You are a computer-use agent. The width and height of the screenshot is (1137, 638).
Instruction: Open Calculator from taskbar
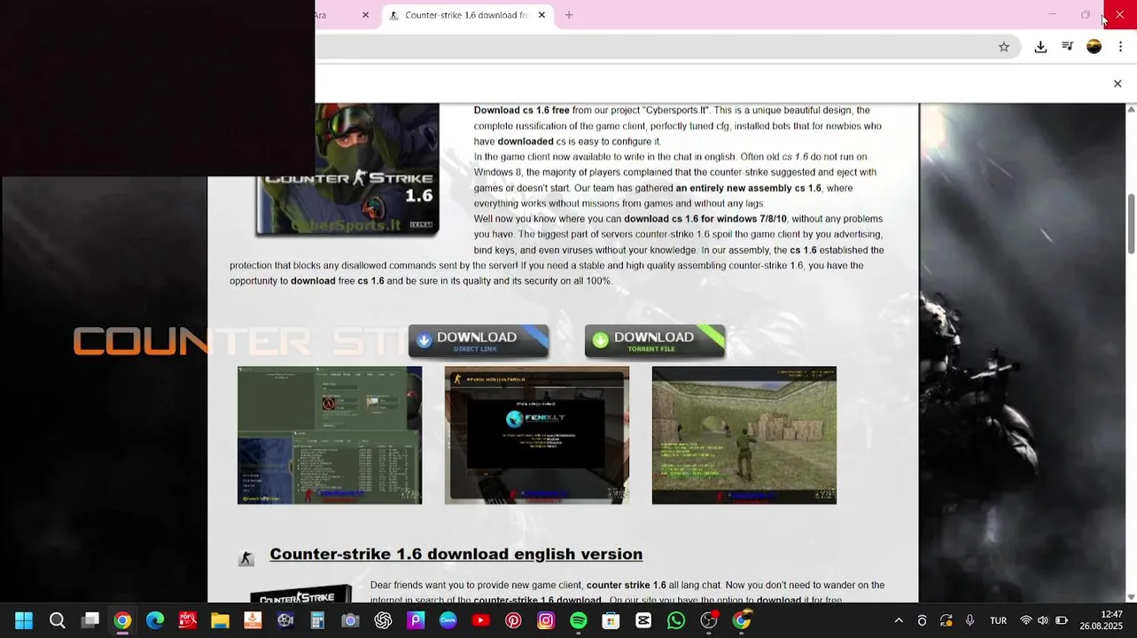pos(317,621)
